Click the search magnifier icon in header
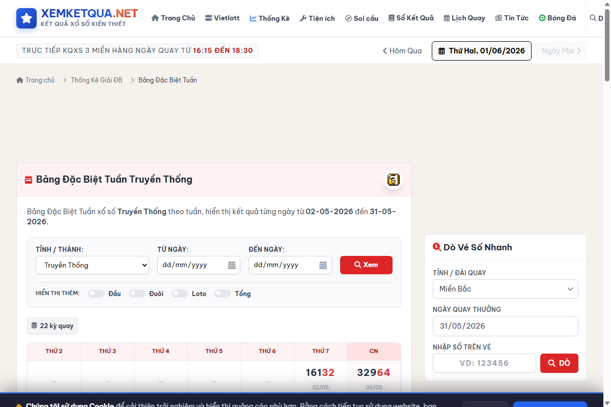This screenshot has height=407, width=611. pyautogui.click(x=593, y=18)
